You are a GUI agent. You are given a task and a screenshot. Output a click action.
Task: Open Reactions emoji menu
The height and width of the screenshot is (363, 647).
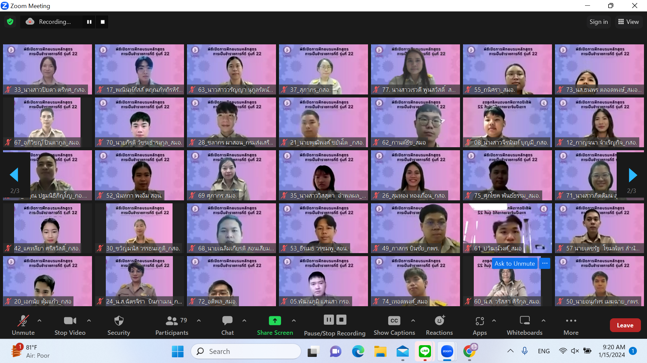[x=439, y=321]
